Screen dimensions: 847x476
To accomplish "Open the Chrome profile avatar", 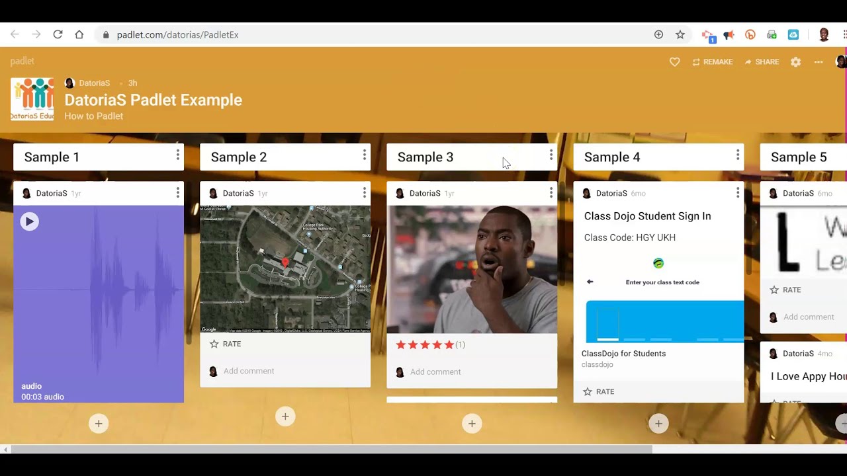I will pyautogui.click(x=824, y=34).
